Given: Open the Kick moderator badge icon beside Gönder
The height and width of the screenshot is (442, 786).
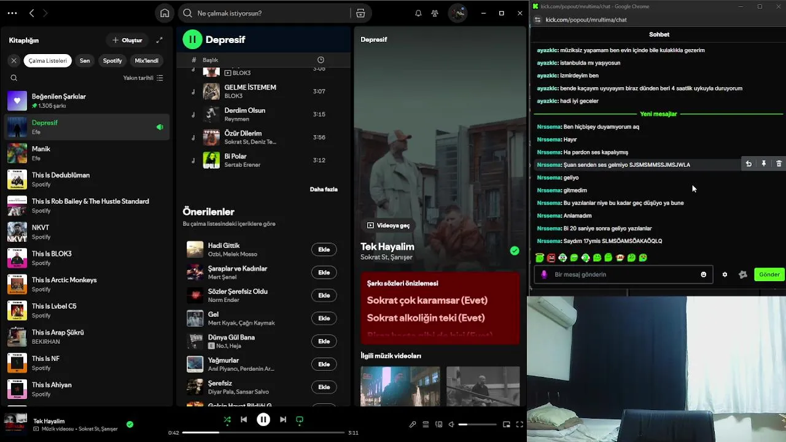Looking at the screenshot, I should pos(743,274).
